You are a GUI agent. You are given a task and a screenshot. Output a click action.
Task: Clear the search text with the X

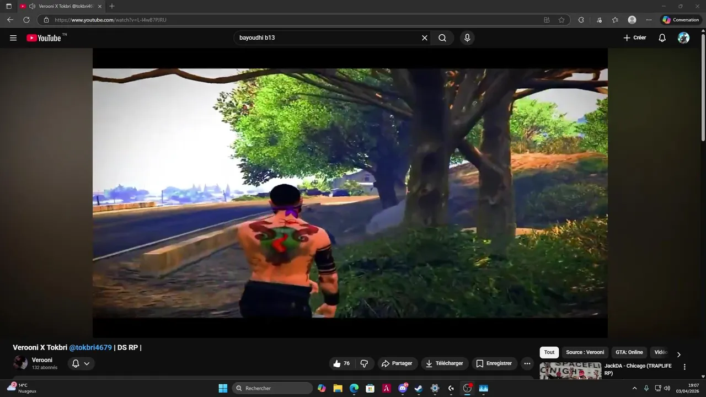(425, 38)
